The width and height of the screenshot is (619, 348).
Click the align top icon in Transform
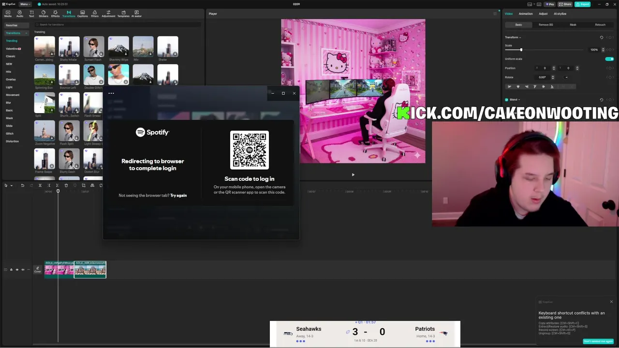click(x=535, y=87)
